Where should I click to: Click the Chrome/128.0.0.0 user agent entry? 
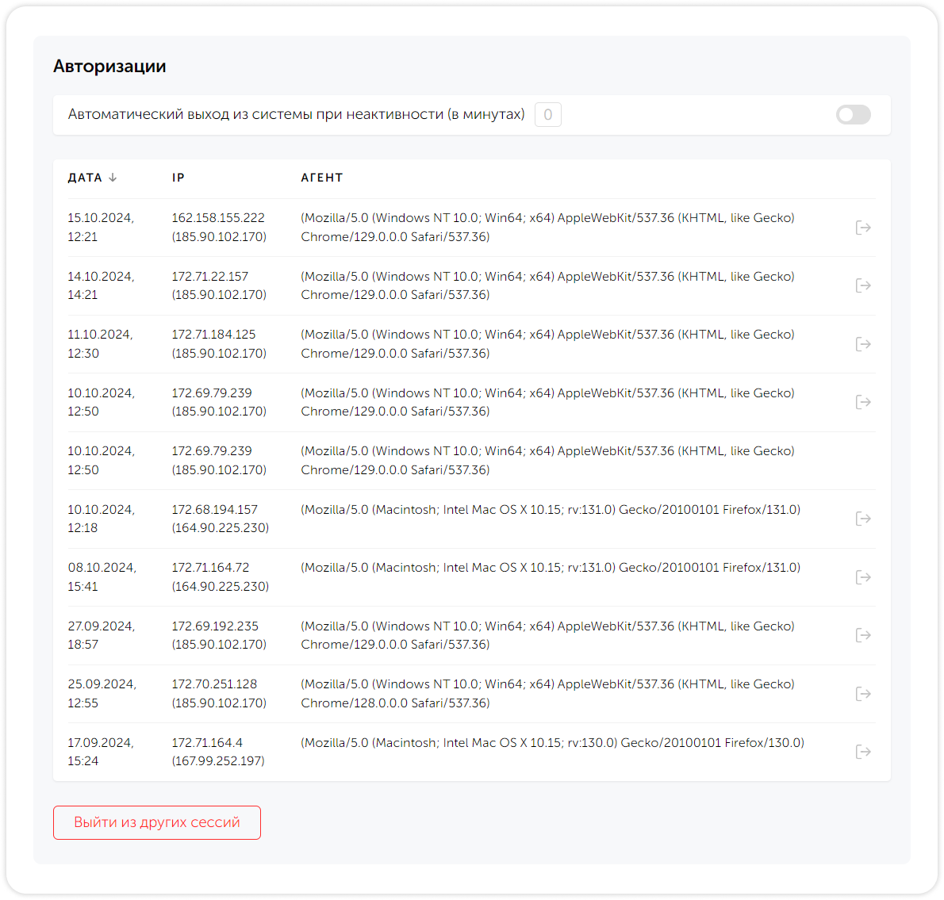click(x=395, y=703)
